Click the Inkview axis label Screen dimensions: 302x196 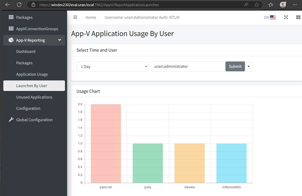coord(190,187)
